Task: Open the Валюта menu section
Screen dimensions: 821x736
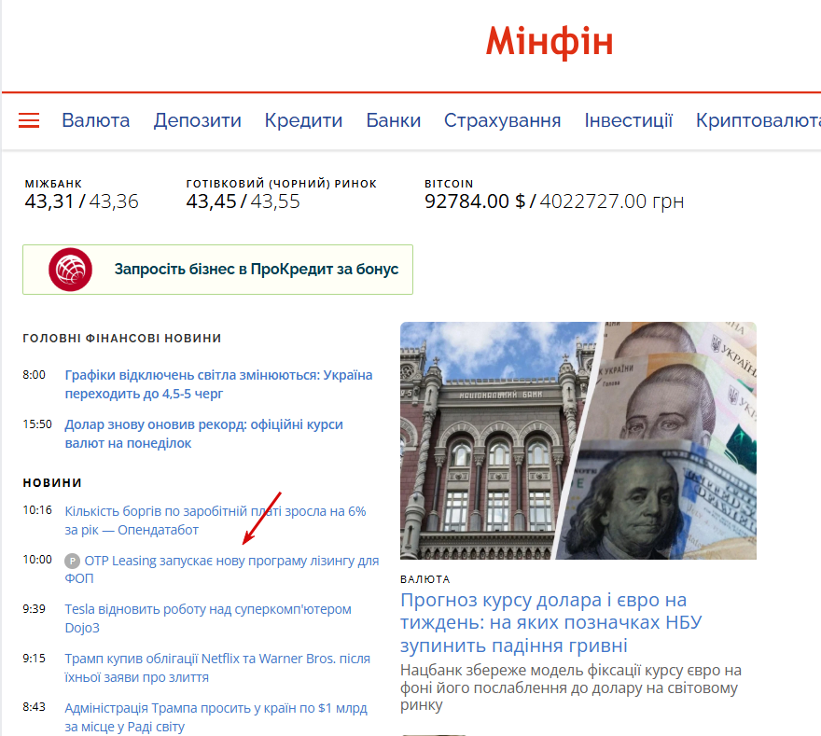Action: [x=96, y=120]
